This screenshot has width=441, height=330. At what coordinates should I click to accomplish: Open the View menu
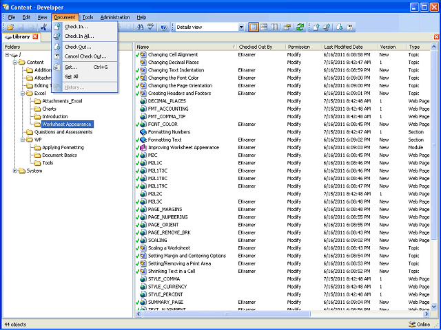pos(42,17)
